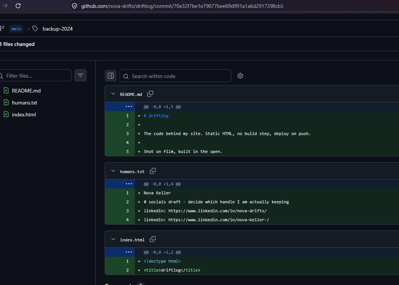This screenshot has width=399, height=285.
Task: Collapse the index.html diff section
Action: coord(113,239)
